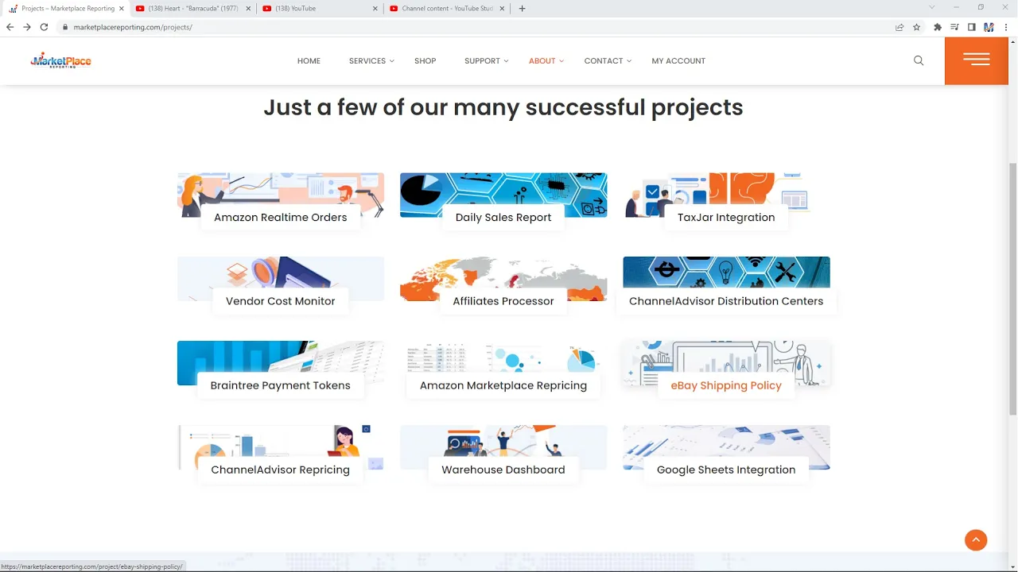This screenshot has width=1018, height=572.
Task: Click the padlock site info icon
Action: click(65, 27)
